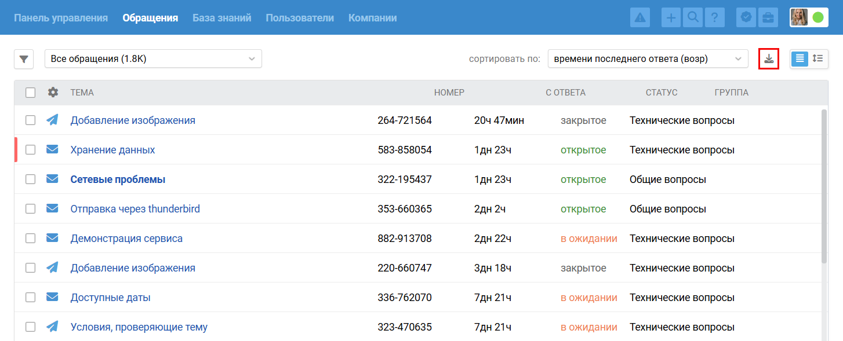Switch to the "Пользователи" tab
Viewport: 843px width, 341px height.
click(x=300, y=18)
